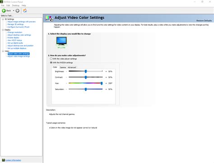This screenshot has width=214, height=163.
Task: Open Set up digital audio
Action: 15,43
